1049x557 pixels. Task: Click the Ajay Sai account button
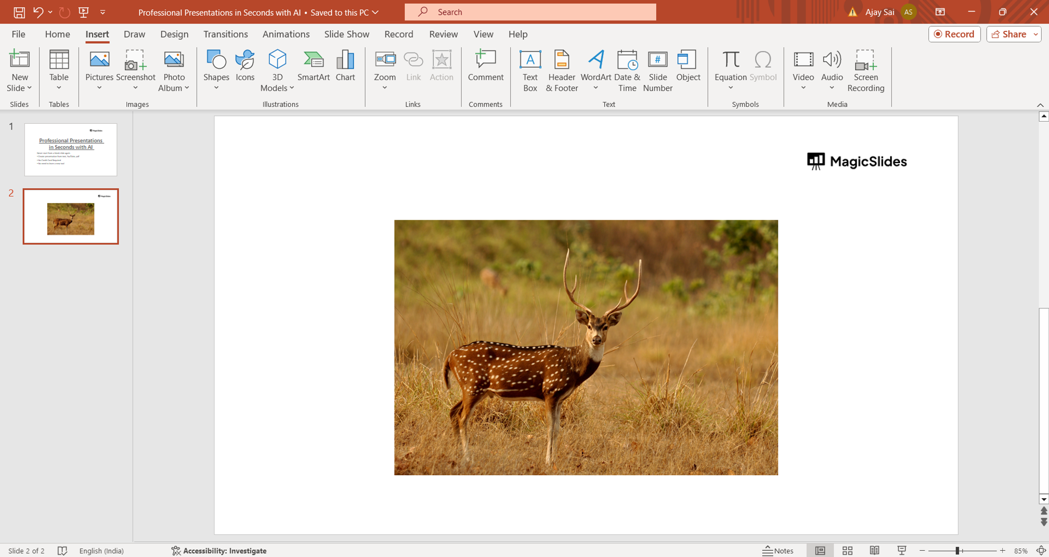click(890, 12)
